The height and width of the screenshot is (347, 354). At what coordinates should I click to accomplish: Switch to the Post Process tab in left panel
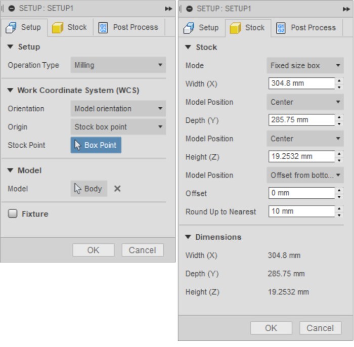click(x=129, y=27)
